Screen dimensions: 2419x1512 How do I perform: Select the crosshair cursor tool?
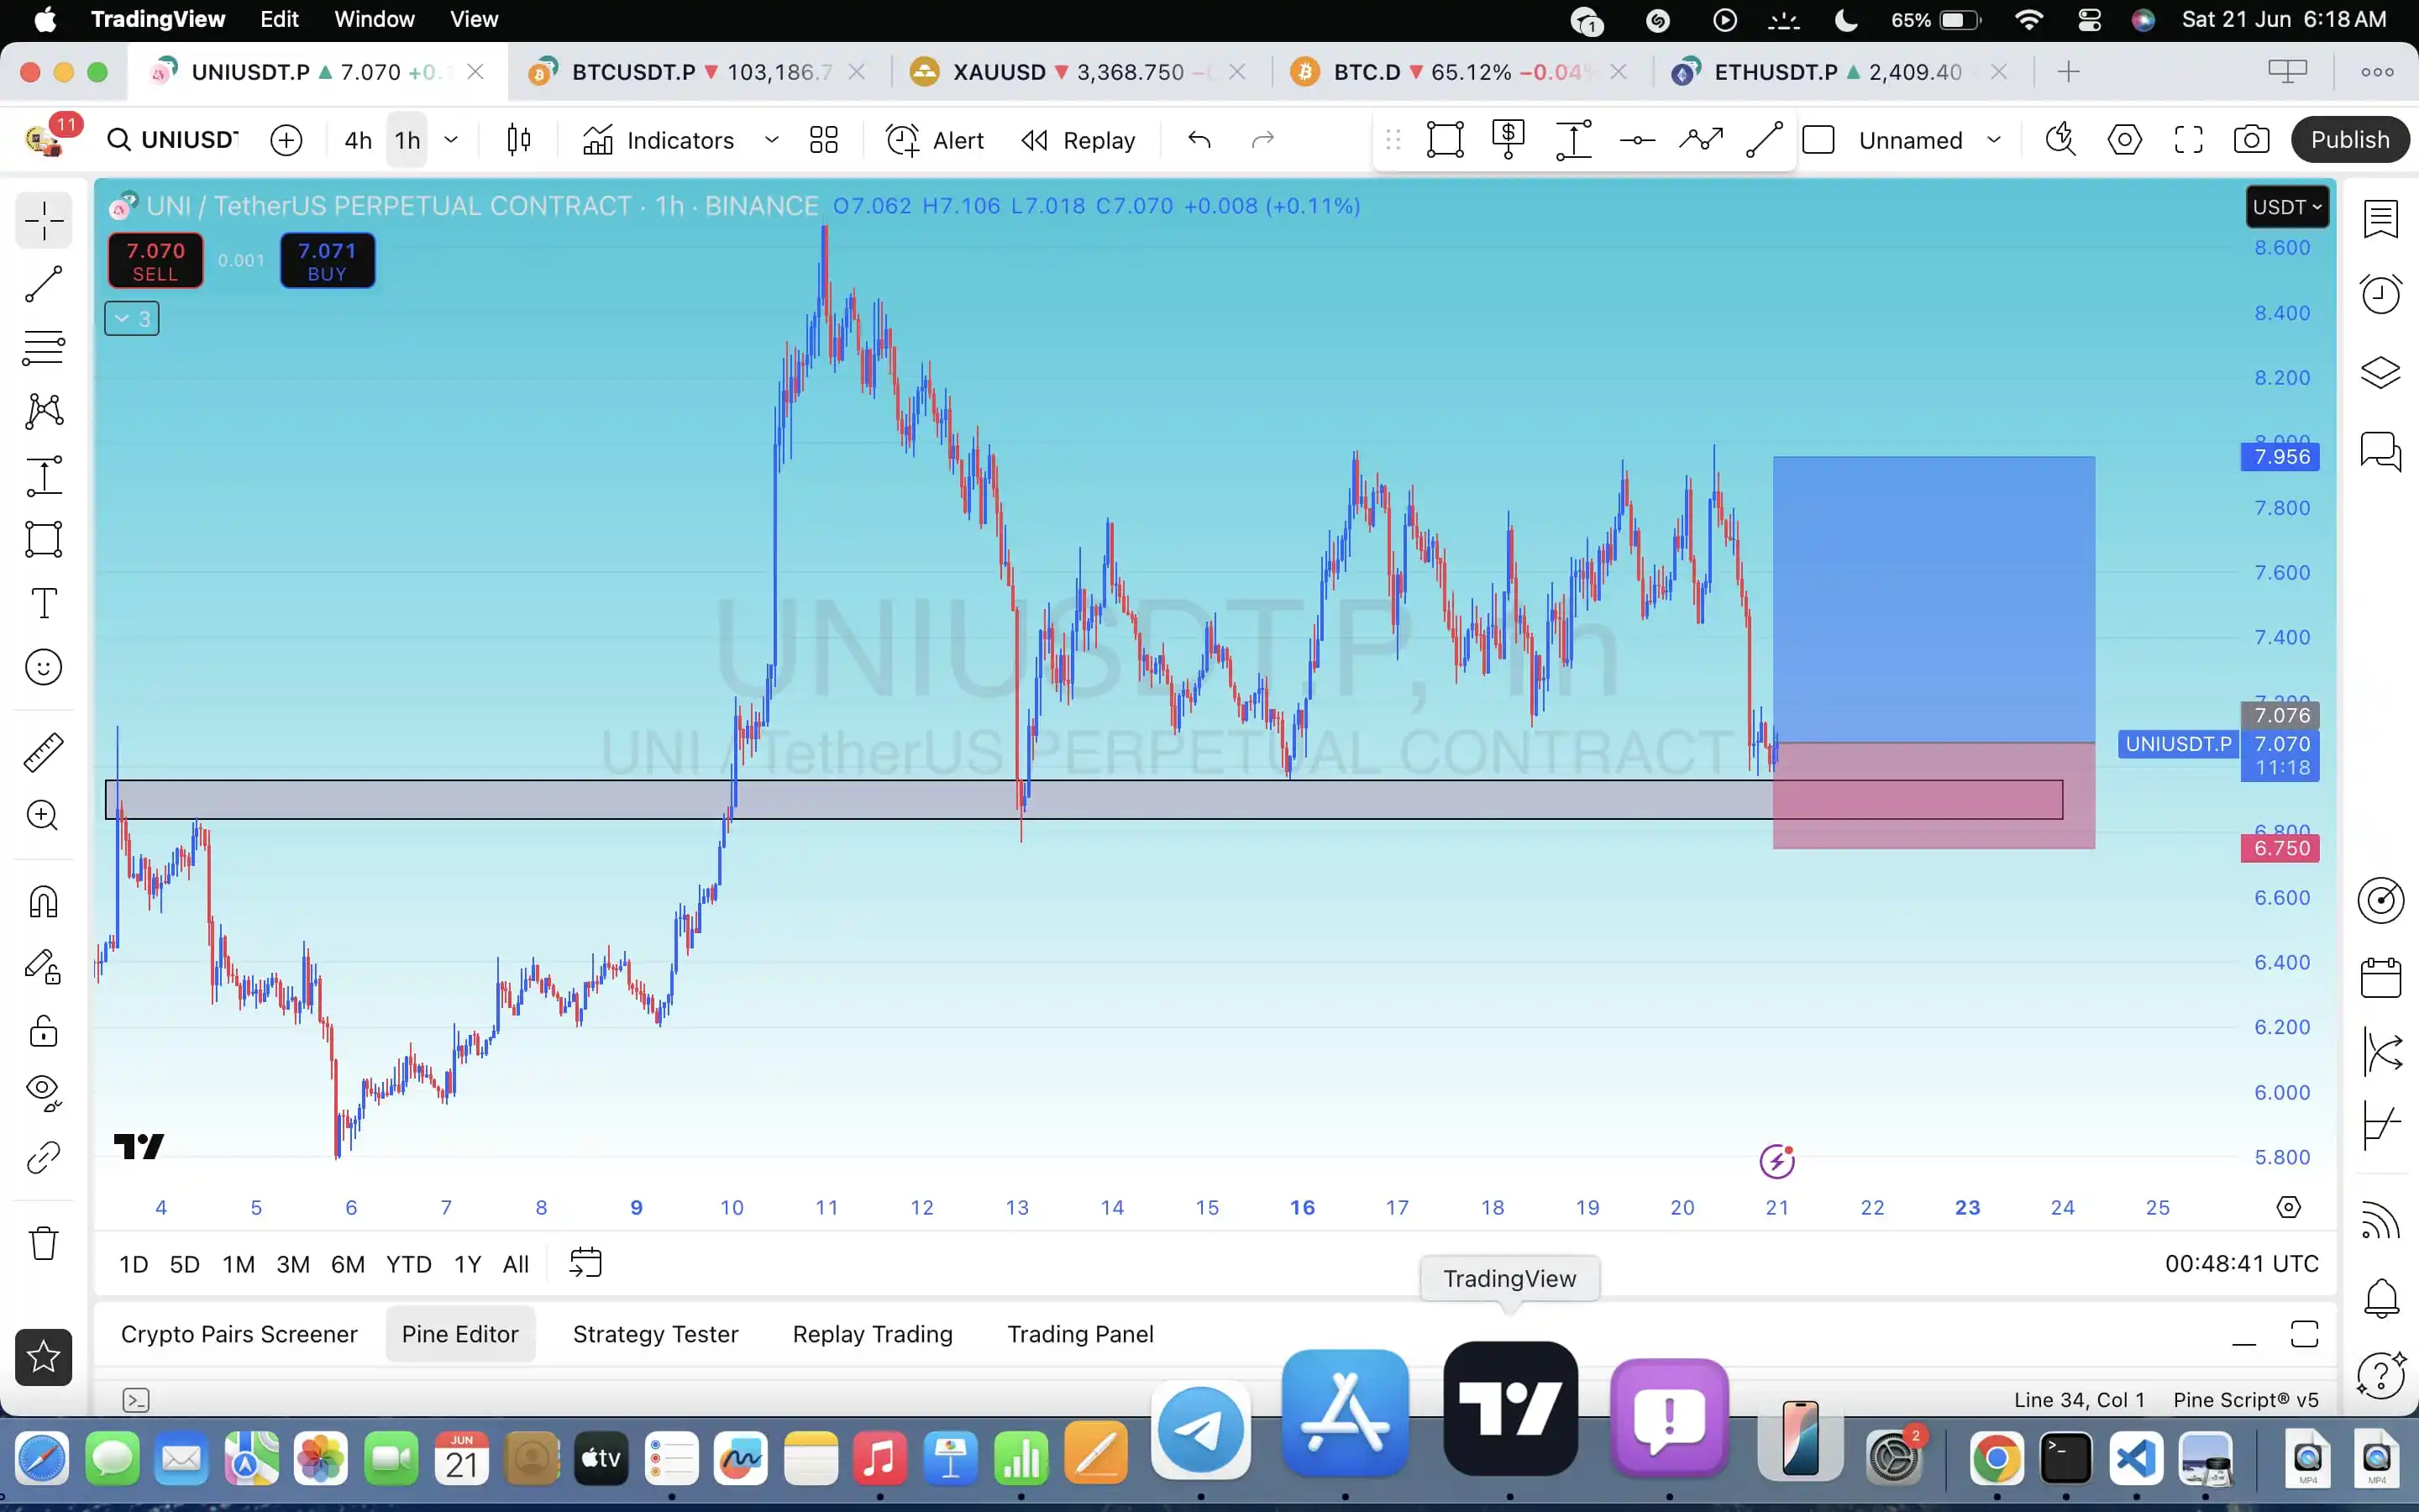point(44,221)
